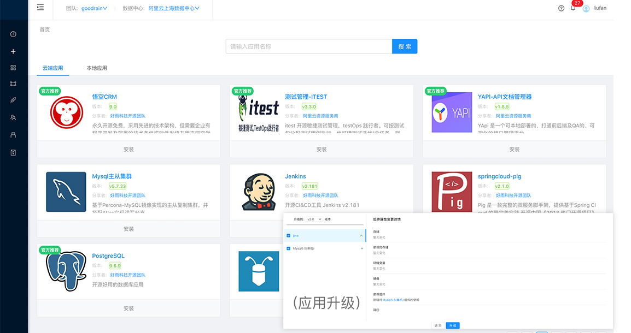
Task: Click version tag v2.1.0 on springcloud-pig
Action: tap(502, 186)
